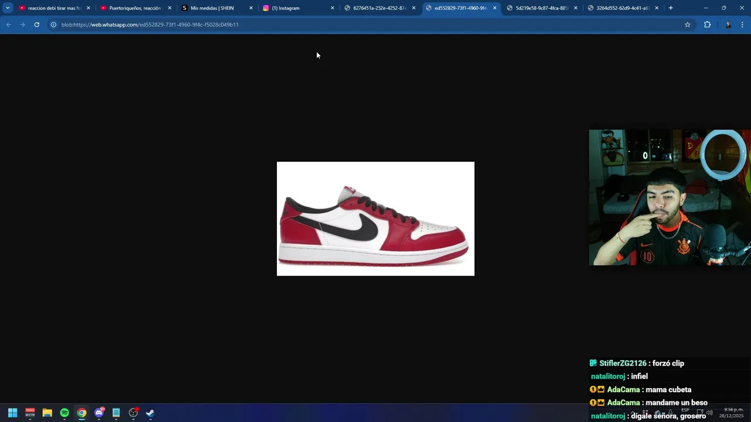This screenshot has width=751, height=422.
Task: Click the ESP language indicator
Action: click(685, 410)
